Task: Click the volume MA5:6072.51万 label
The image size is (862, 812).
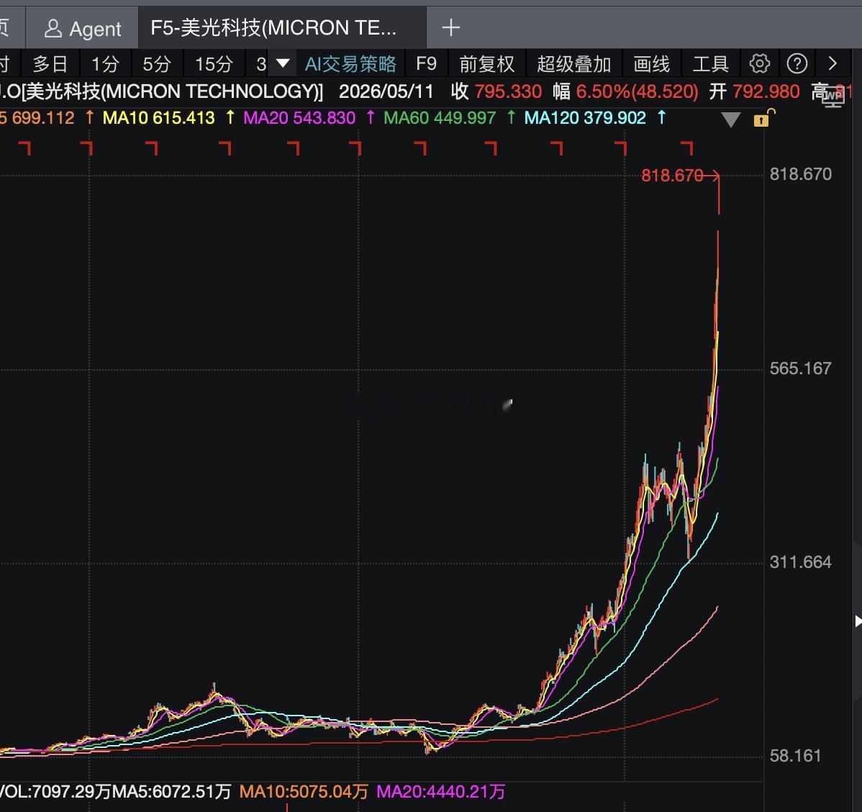Action: [x=171, y=792]
